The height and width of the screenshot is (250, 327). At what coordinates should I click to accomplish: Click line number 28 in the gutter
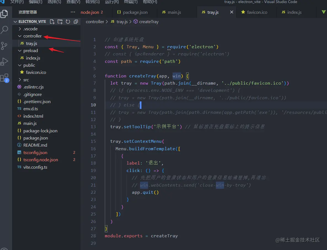pos(93,236)
